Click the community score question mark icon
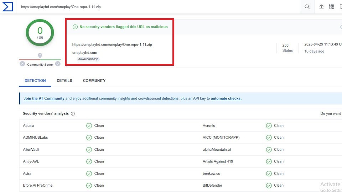Image resolution: width=342 pixels, height=192 pixels. click(40, 55)
